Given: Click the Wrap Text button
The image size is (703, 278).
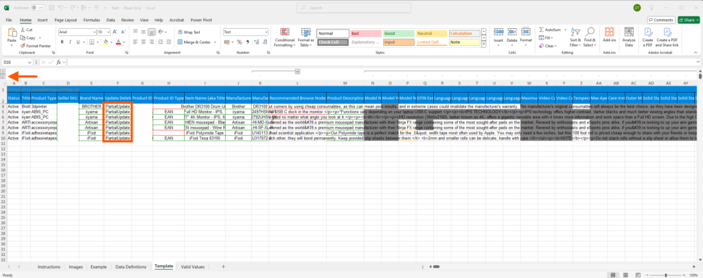Looking at the screenshot, I should click(189, 32).
